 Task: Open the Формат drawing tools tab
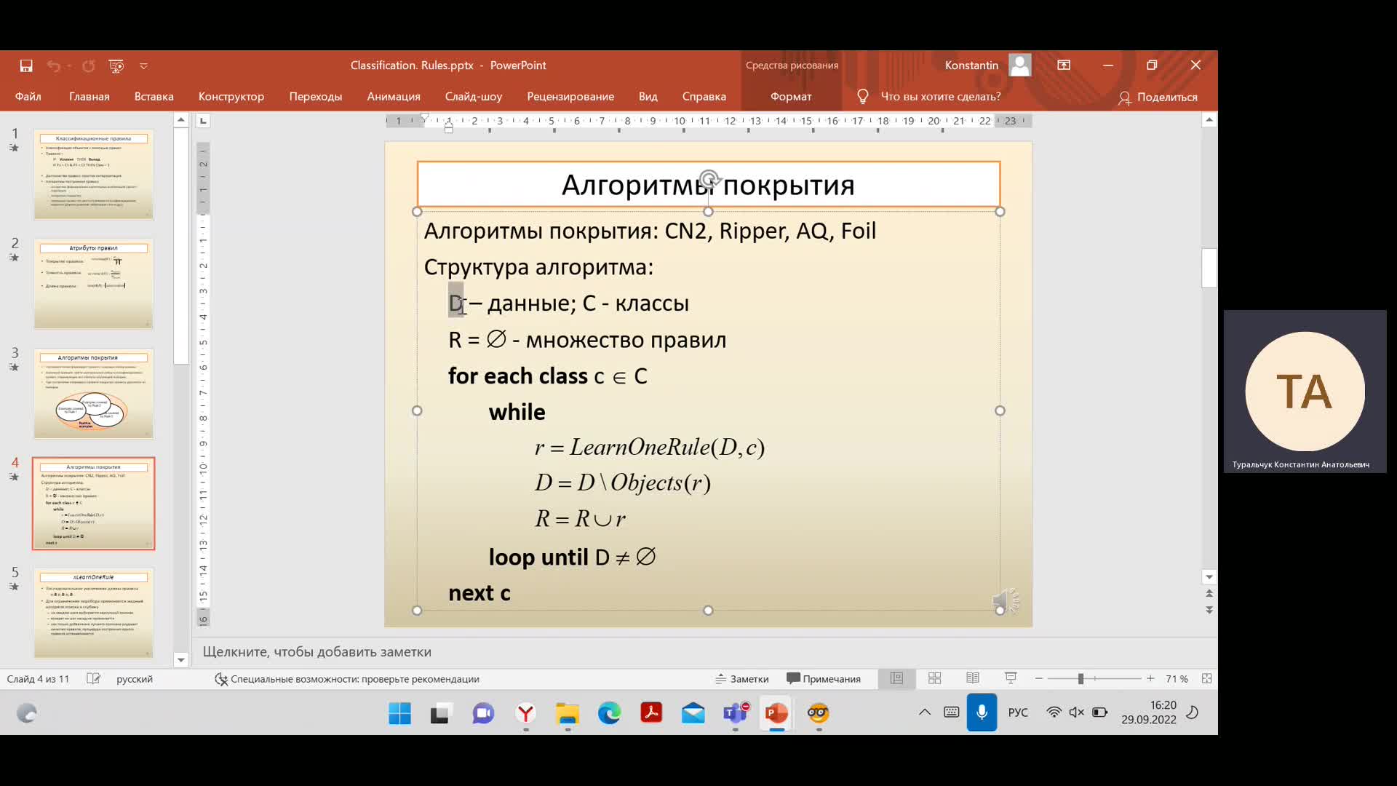(791, 96)
